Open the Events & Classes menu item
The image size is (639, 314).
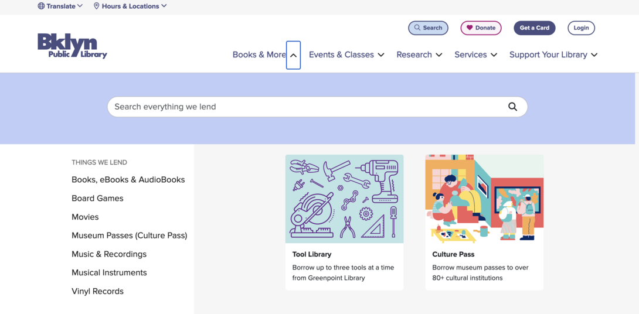342,54
